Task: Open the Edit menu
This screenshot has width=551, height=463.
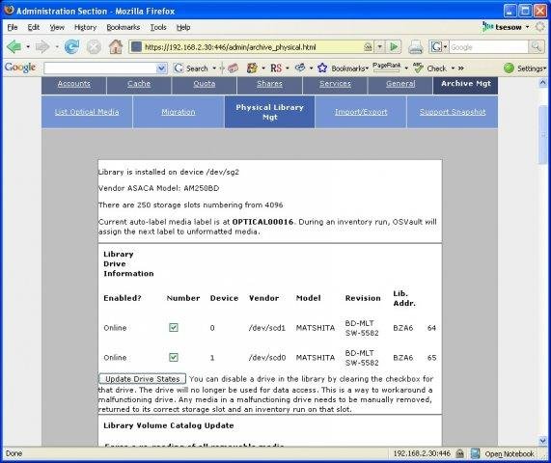Action: 34,27
